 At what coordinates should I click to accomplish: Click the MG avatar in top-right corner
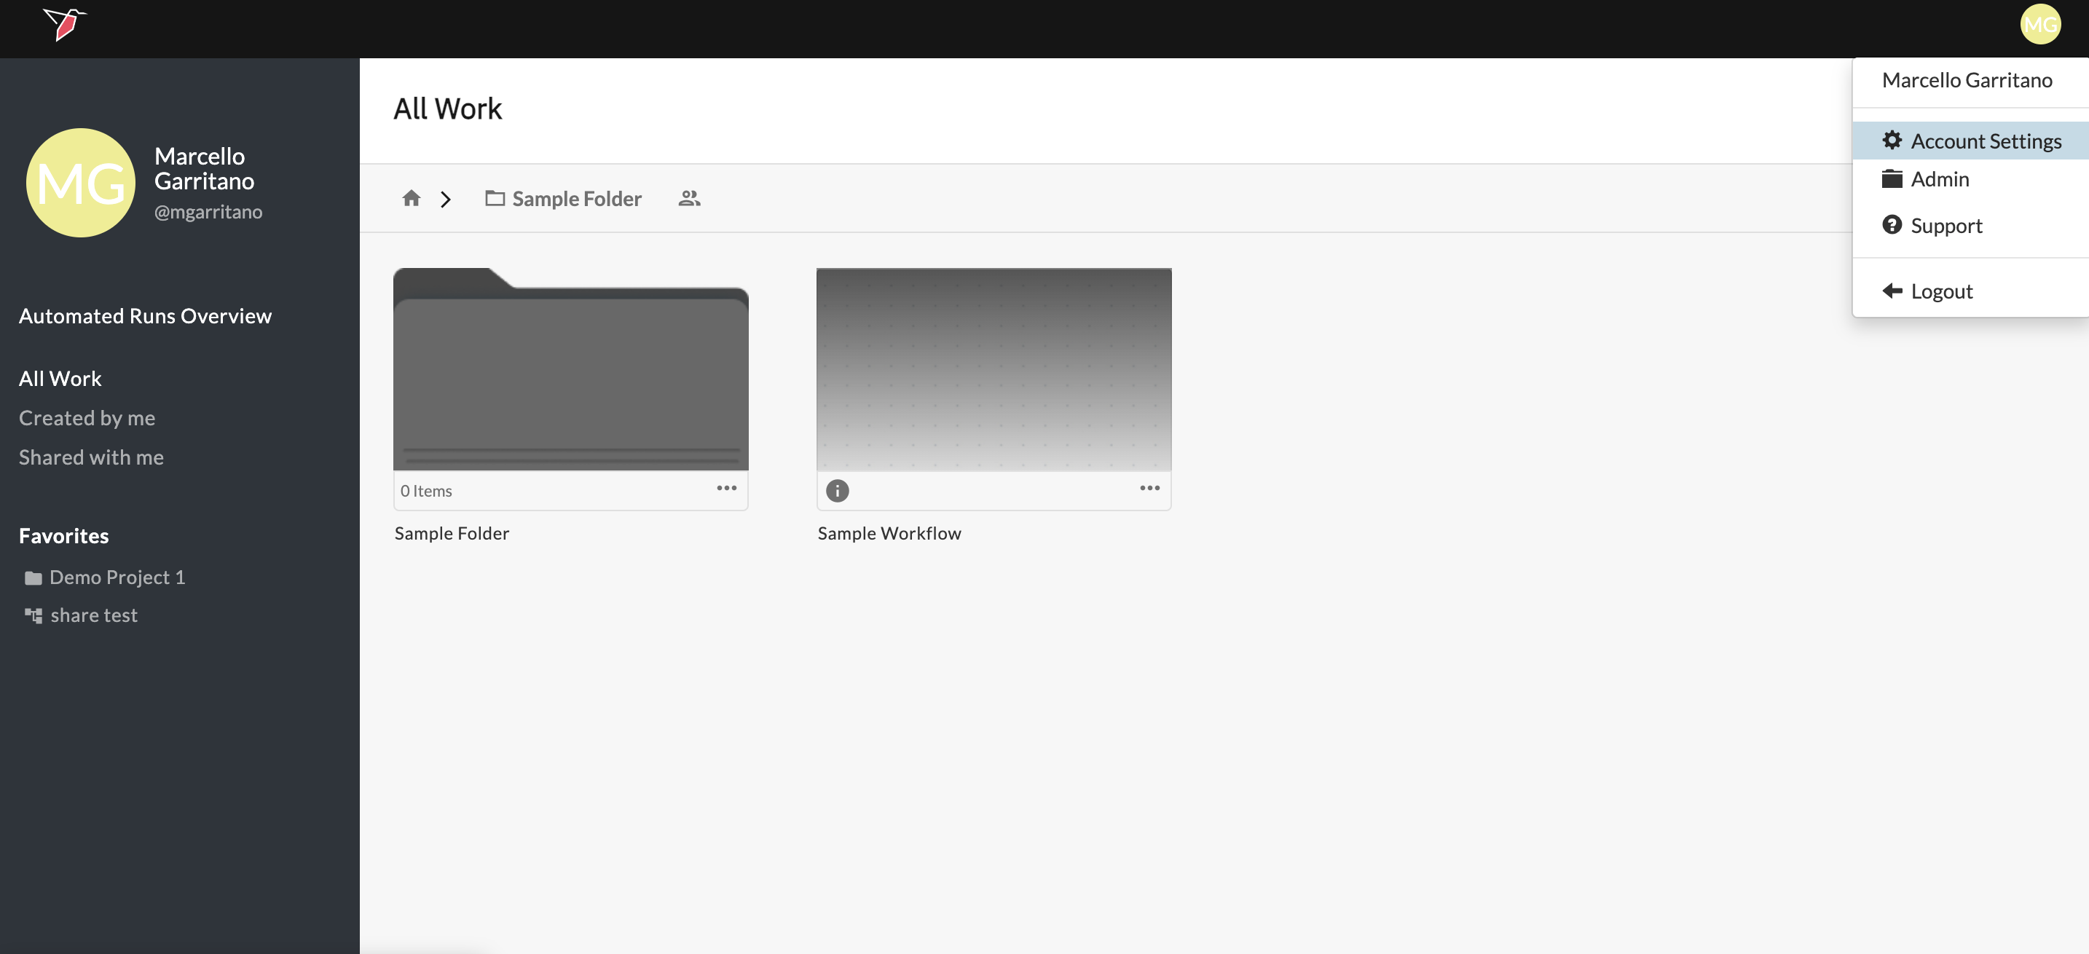2039,24
